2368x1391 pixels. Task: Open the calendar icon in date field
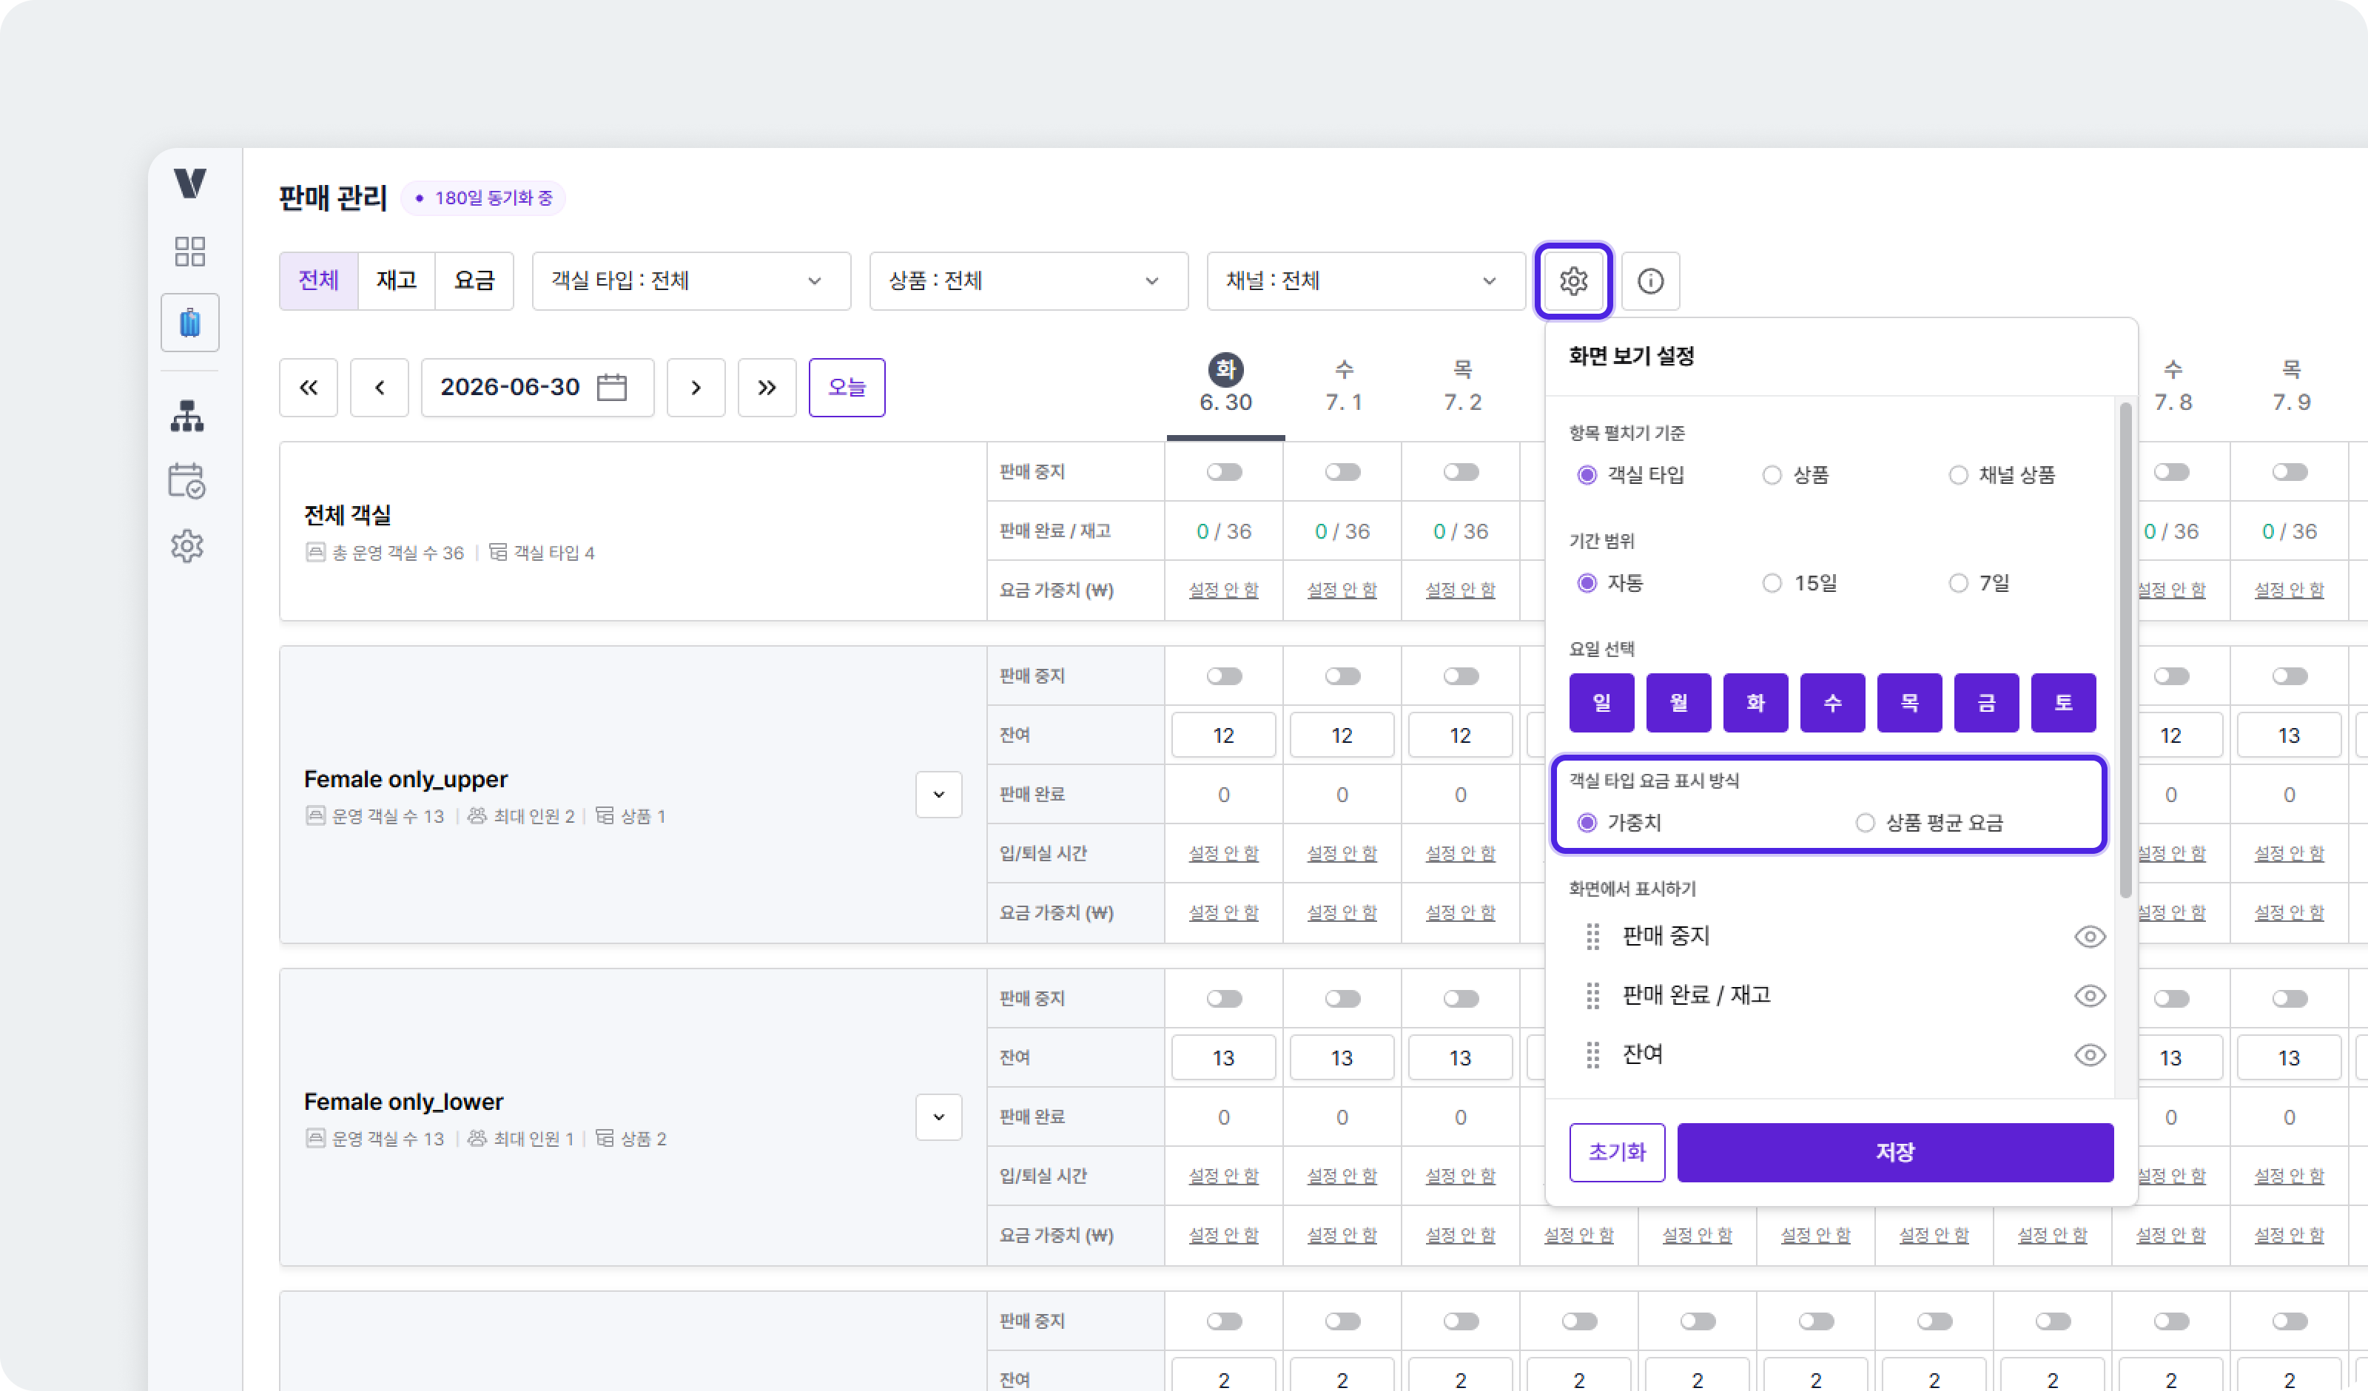612,387
